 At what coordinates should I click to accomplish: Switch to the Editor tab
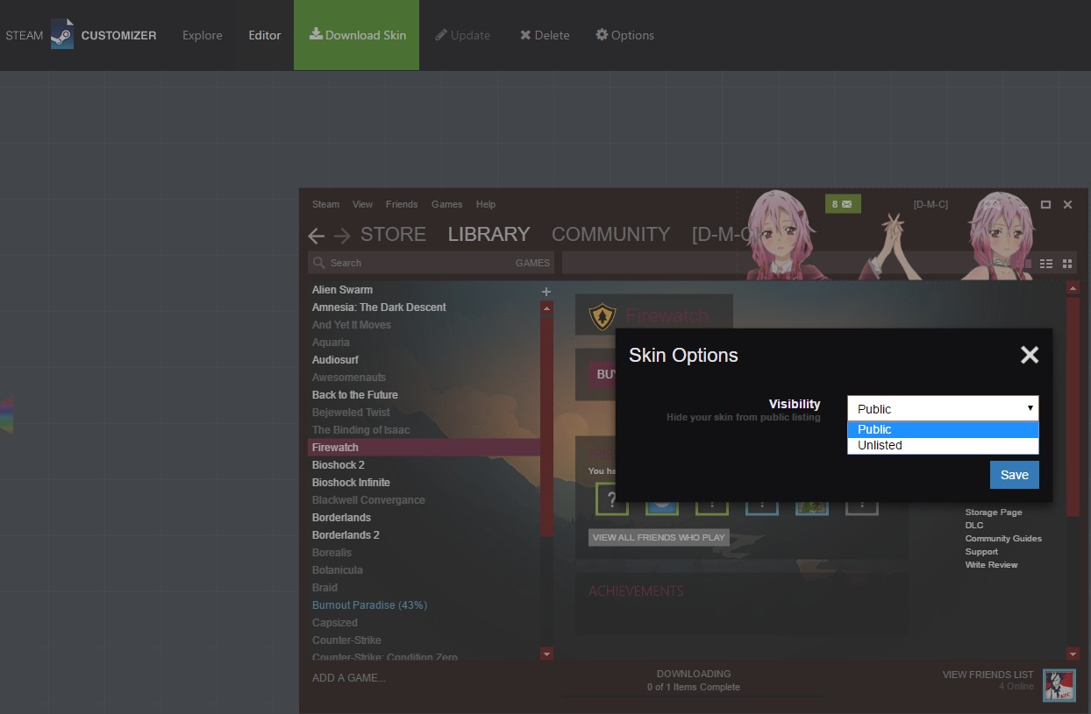265,35
